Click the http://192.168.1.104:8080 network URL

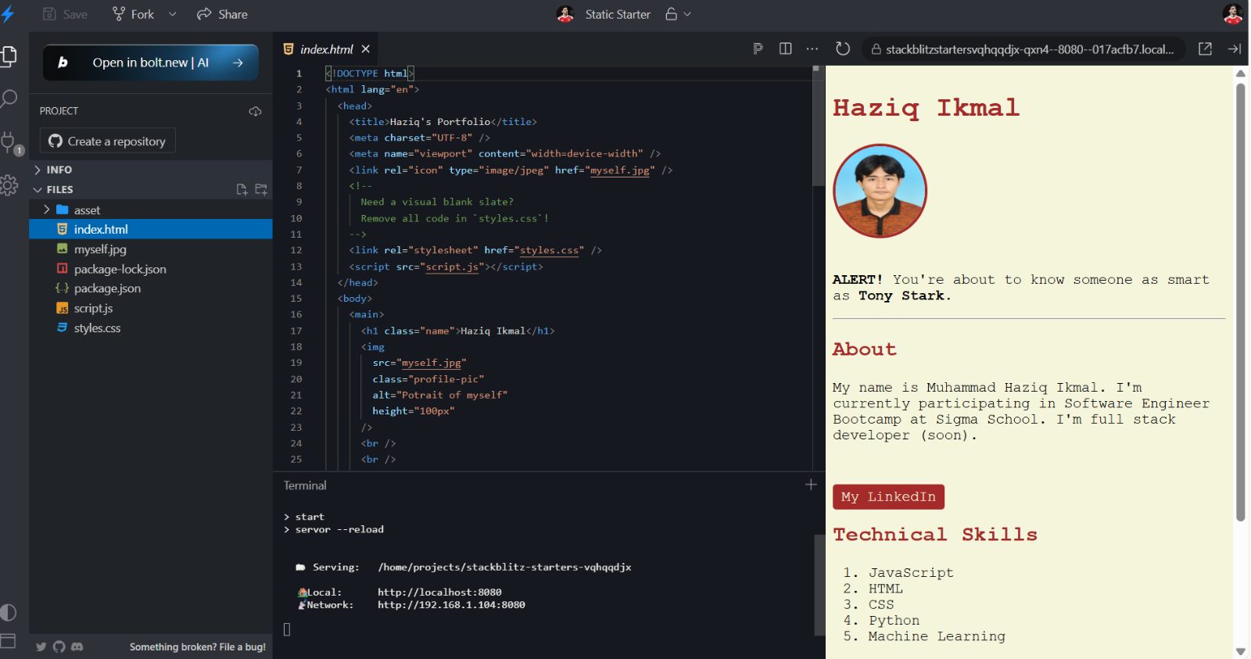(451, 604)
